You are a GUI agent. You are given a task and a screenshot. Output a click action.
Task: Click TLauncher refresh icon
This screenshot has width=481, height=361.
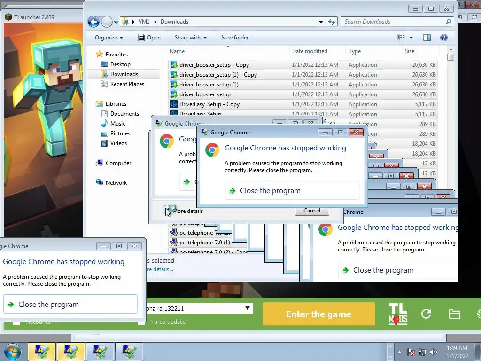[x=426, y=314]
